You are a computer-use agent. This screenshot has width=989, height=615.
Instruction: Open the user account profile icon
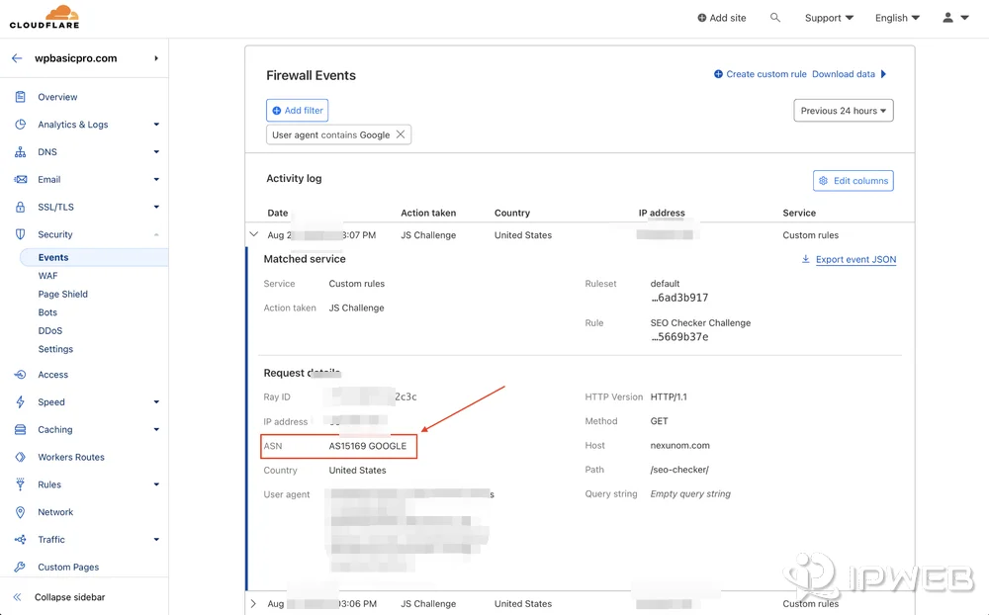click(947, 18)
